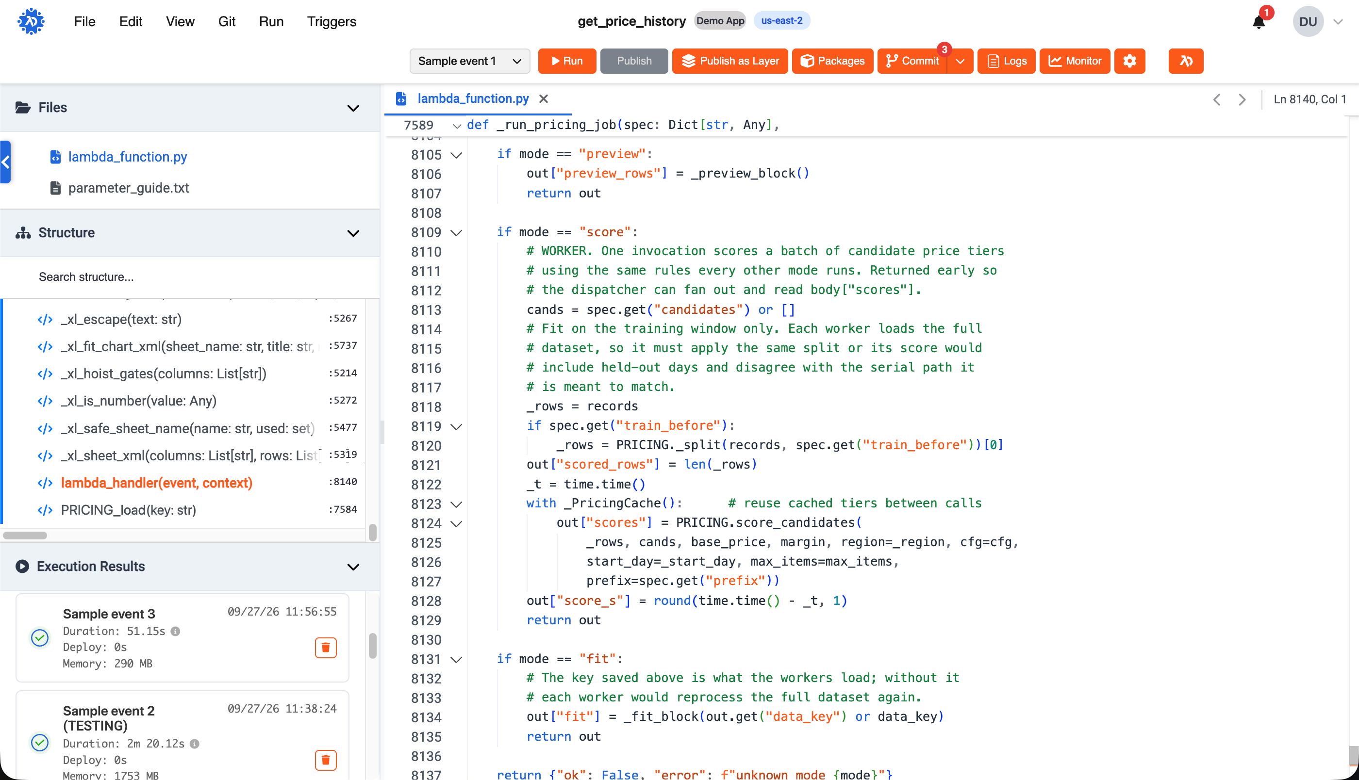Open the Triggers menu
The image size is (1359, 780).
(x=331, y=21)
